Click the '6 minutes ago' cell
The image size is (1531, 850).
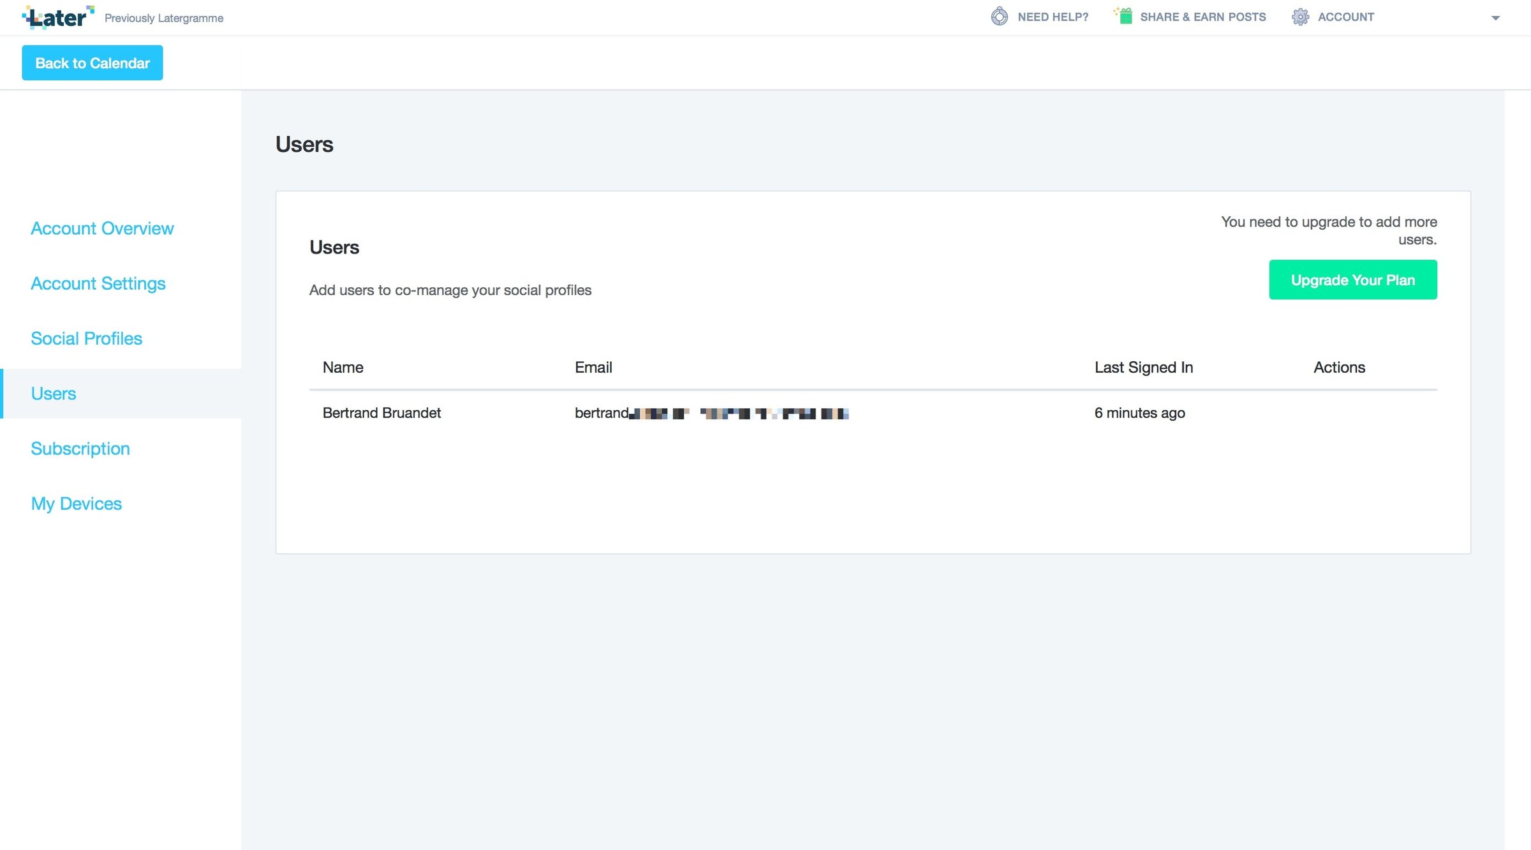click(x=1139, y=413)
